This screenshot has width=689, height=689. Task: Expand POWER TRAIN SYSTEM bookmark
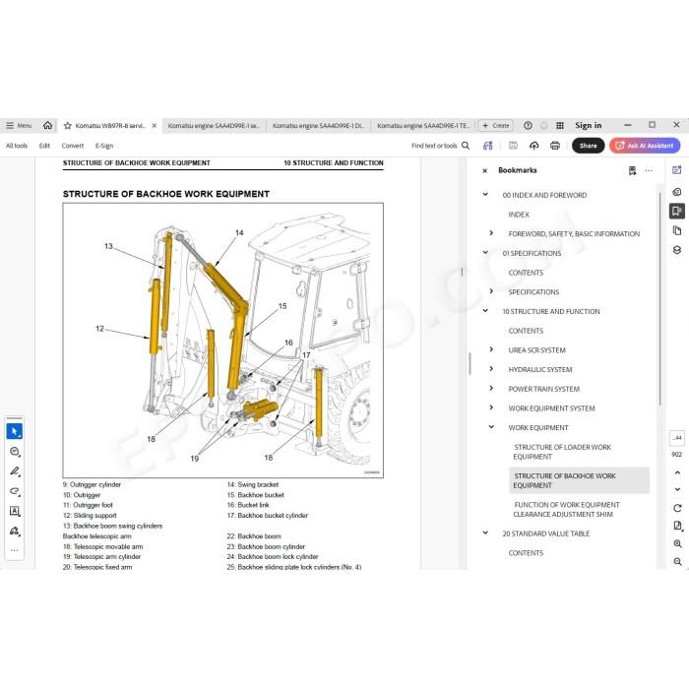491,388
